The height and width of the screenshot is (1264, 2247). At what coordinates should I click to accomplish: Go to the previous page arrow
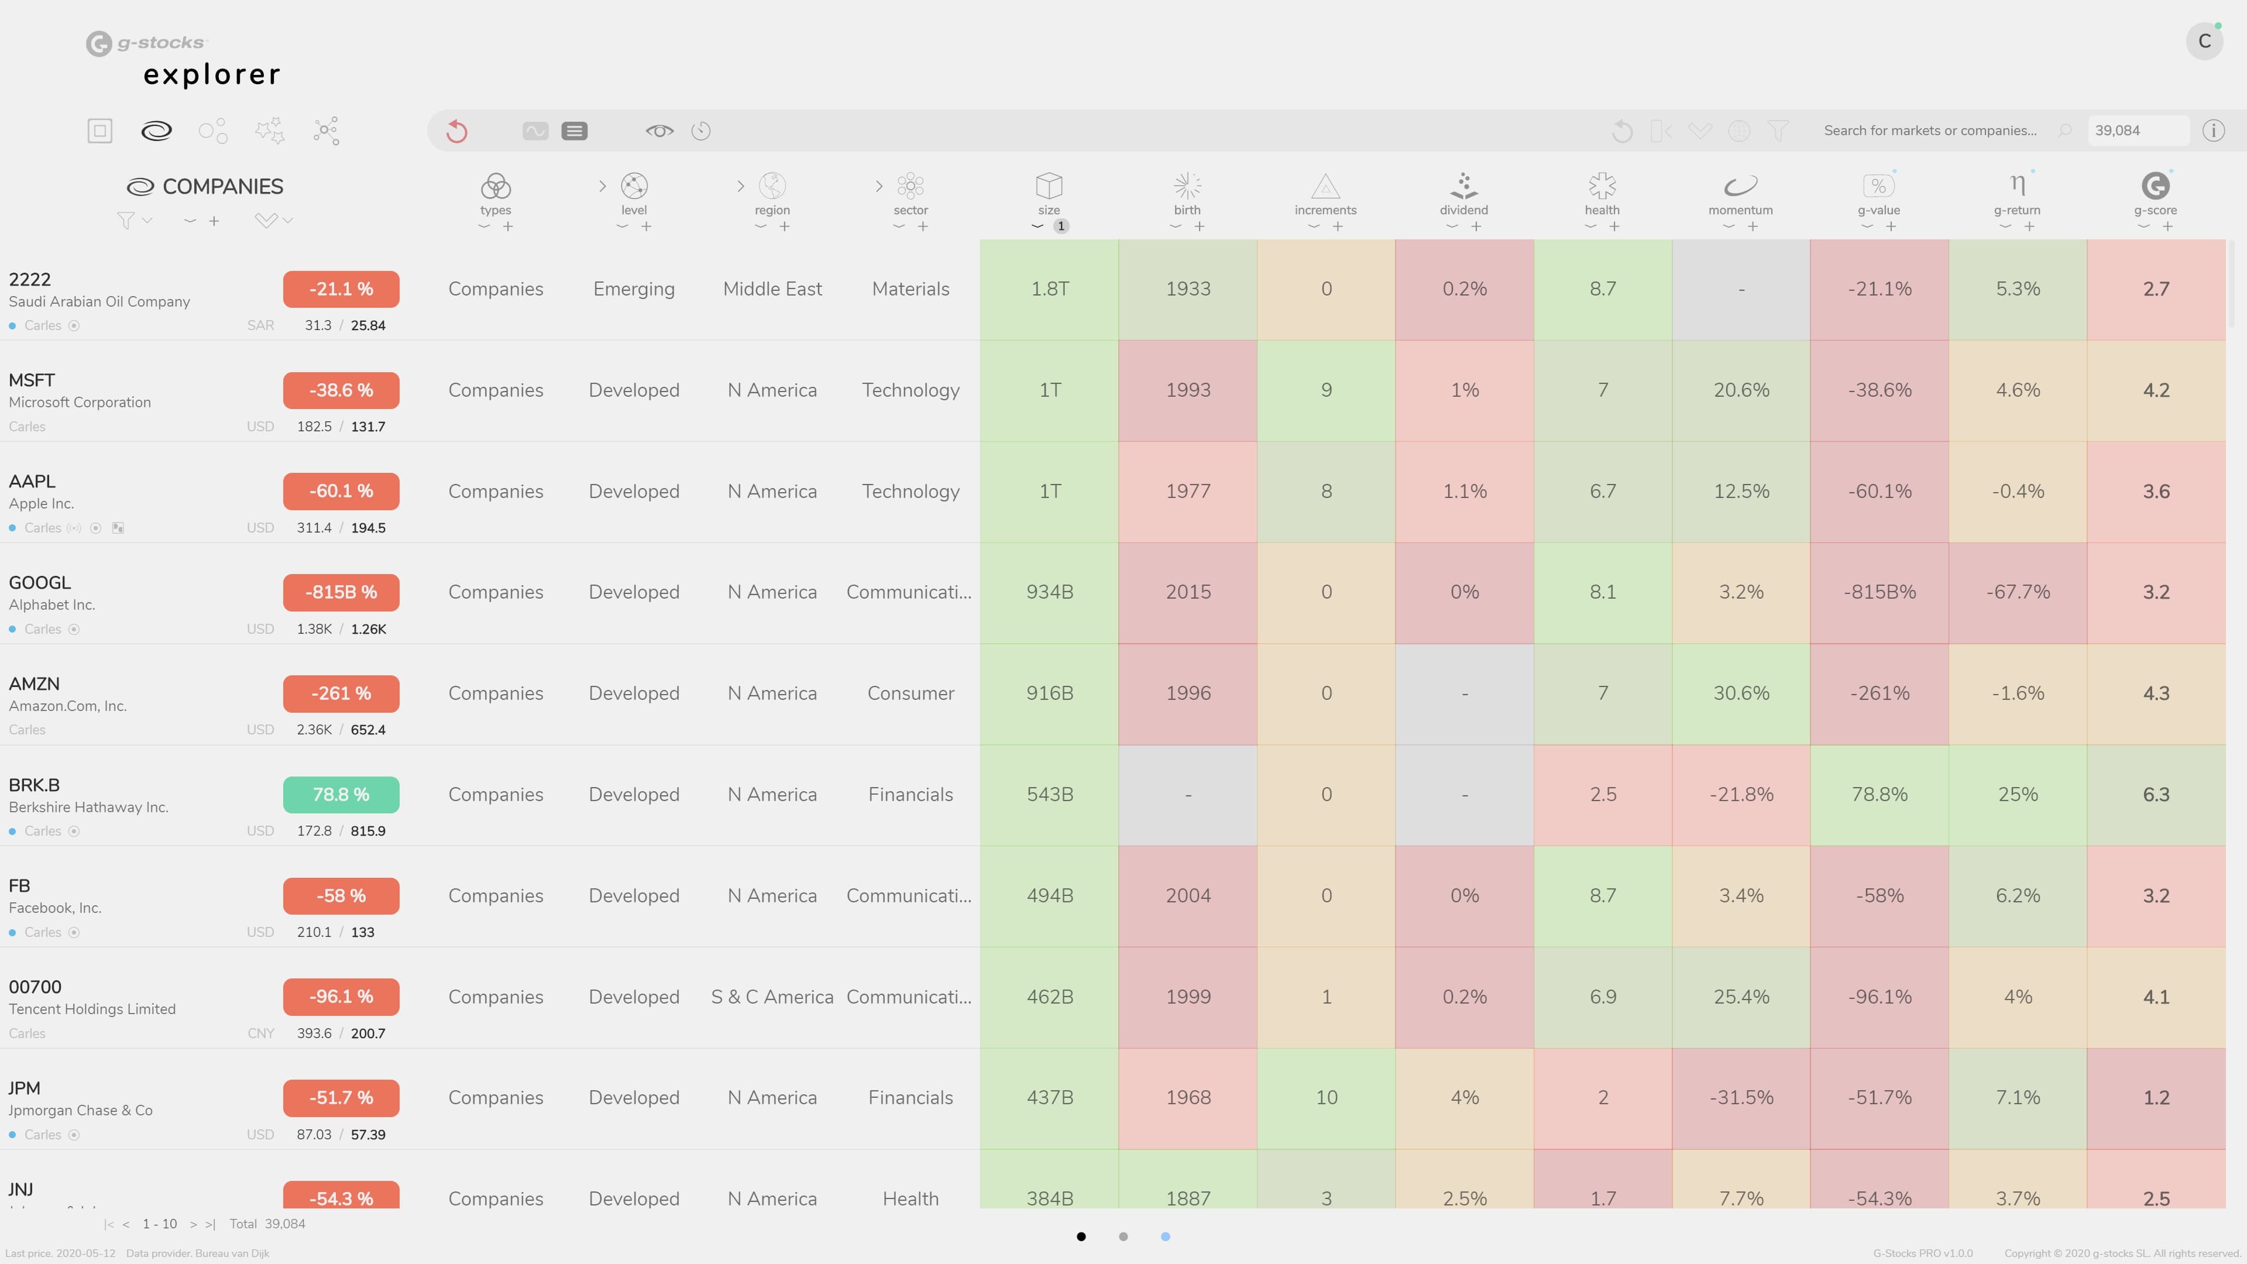click(x=126, y=1224)
